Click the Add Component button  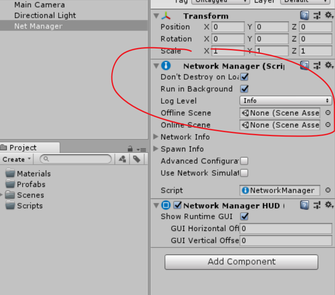(x=241, y=262)
